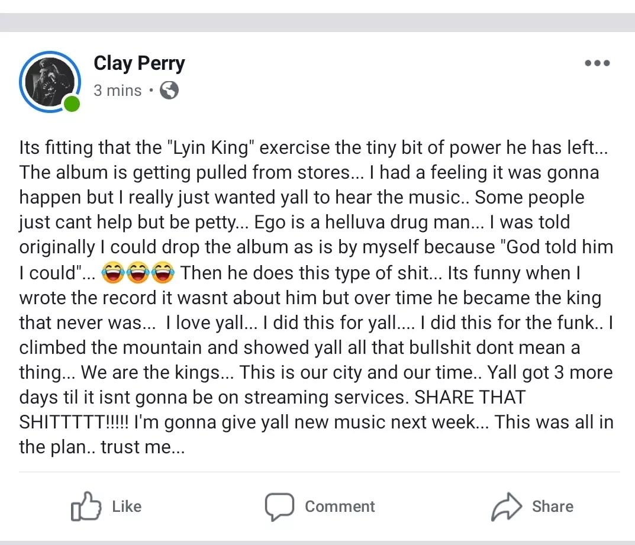Click the post body text area

(x=314, y=296)
